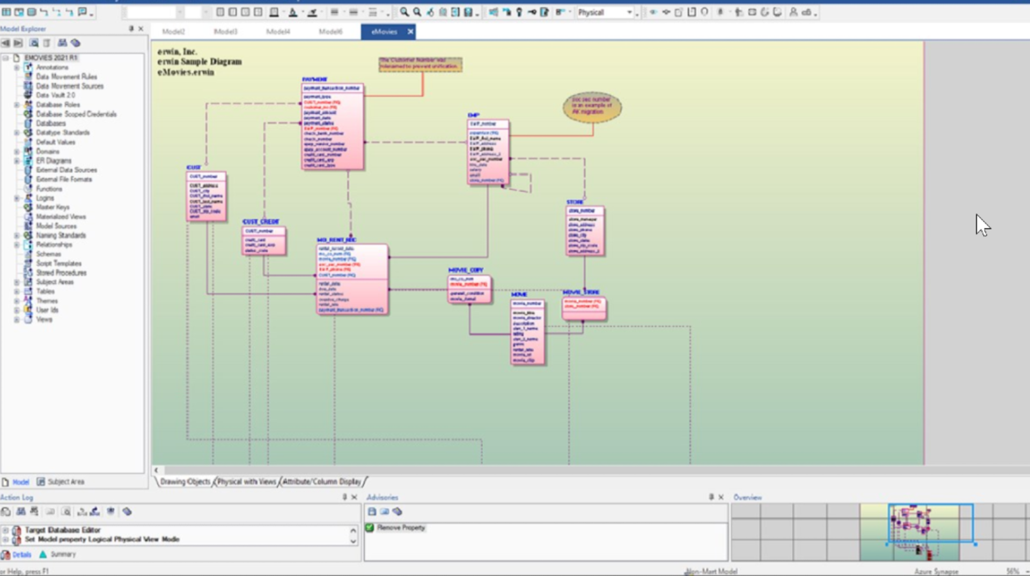
Task: Pin the Advisories panel
Action: coord(711,497)
